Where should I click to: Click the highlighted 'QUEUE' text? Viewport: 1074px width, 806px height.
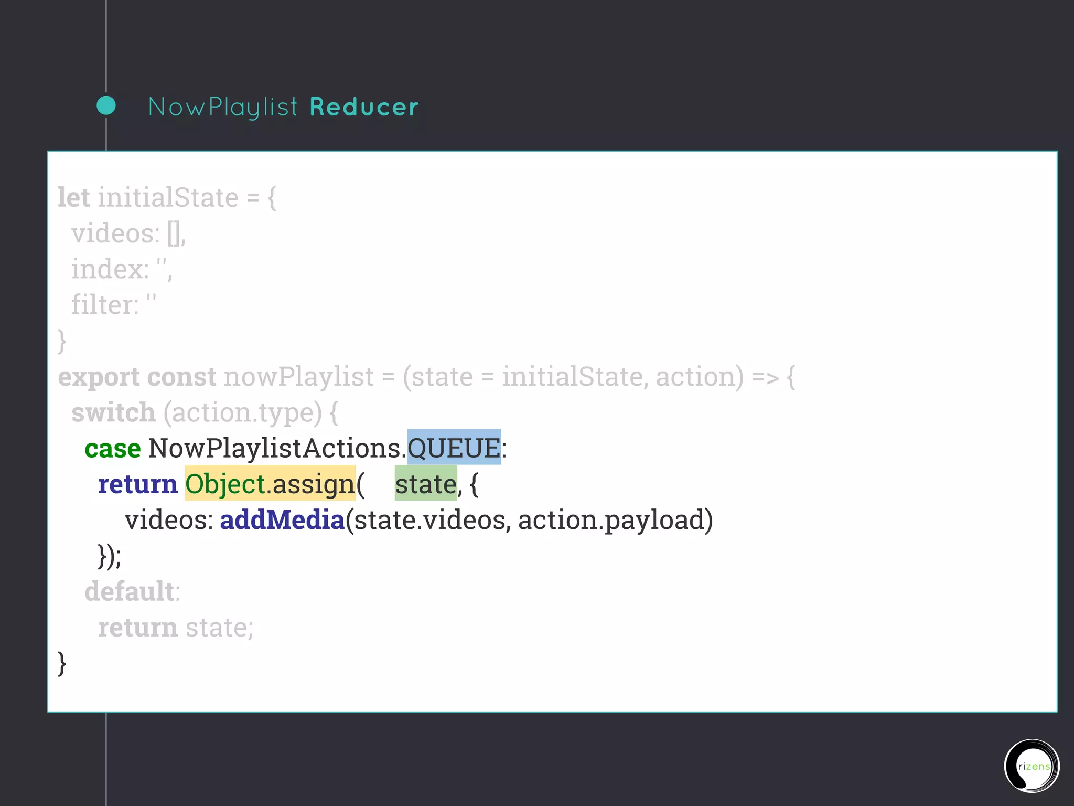[454, 448]
